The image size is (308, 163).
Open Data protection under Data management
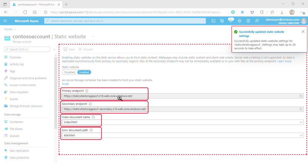(x=19, y=158)
